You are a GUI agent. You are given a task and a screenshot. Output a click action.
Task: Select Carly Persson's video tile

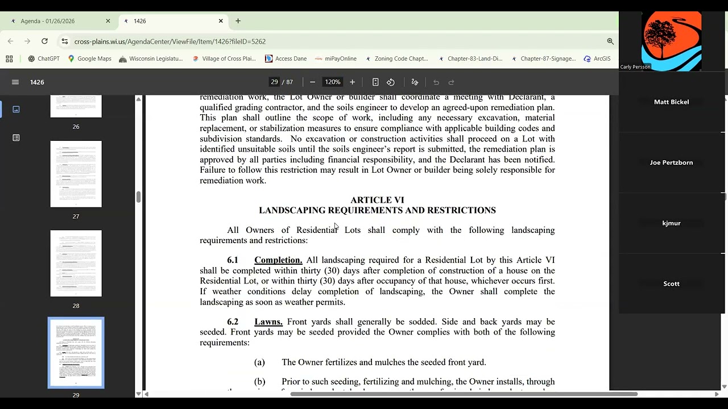click(x=671, y=41)
